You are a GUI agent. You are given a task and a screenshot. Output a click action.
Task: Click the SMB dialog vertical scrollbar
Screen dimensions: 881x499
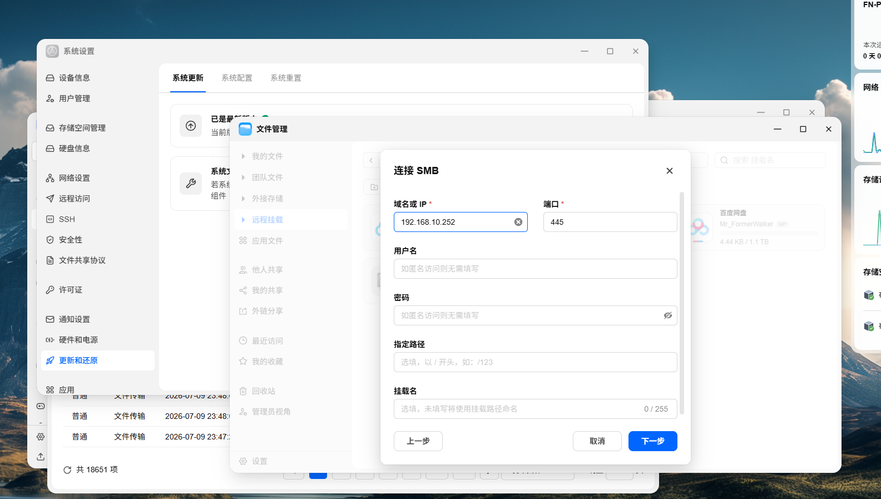click(682, 303)
